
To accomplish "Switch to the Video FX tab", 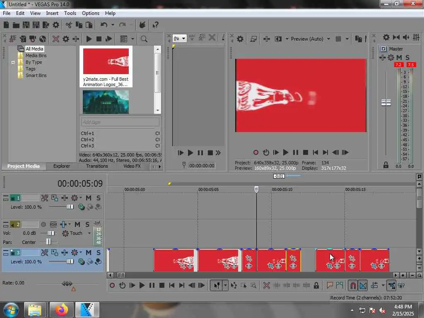I will click(x=132, y=166).
